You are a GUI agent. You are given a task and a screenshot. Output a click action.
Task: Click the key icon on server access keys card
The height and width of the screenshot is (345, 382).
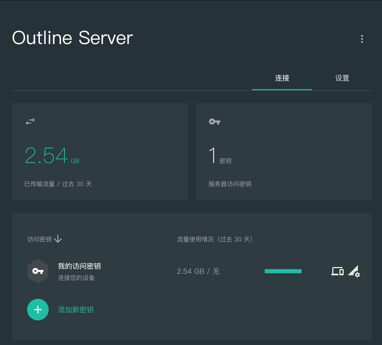(x=214, y=121)
